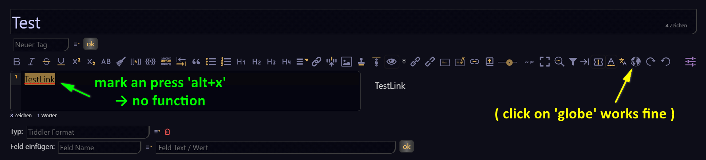Click the stamp icon in the toolbar
706x160 pixels.
[x=361, y=62]
